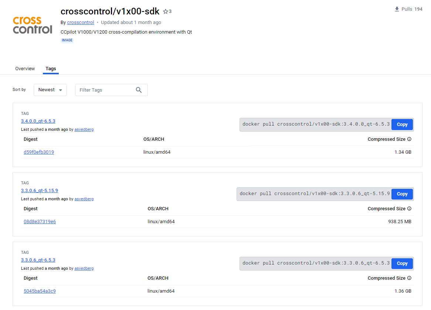Copy the docker pull command for 3.3.0.6_qt-5.15.9
431x310 pixels.
[402, 194]
